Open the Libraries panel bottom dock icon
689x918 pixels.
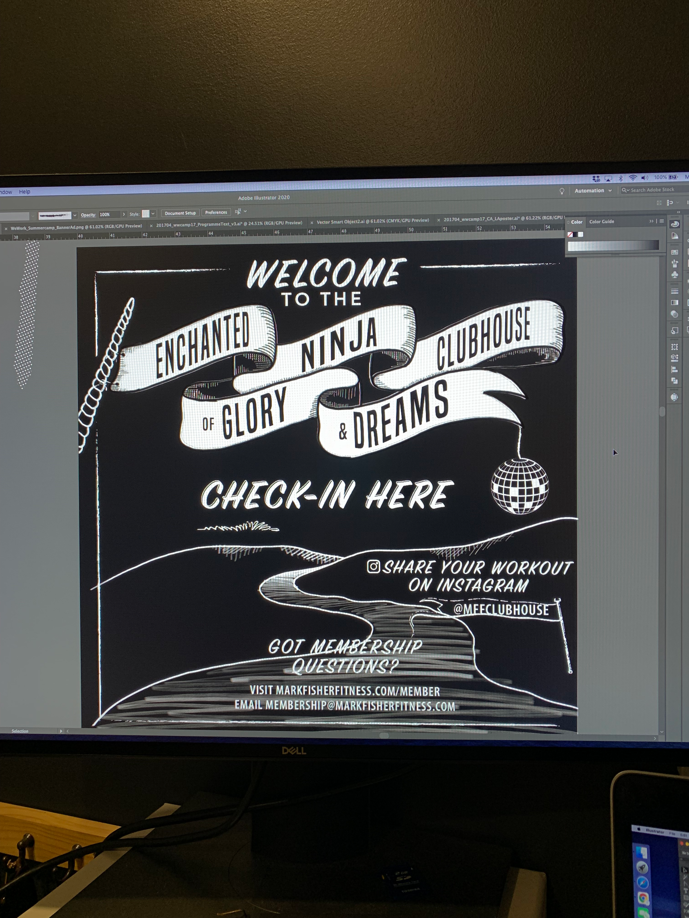[675, 397]
